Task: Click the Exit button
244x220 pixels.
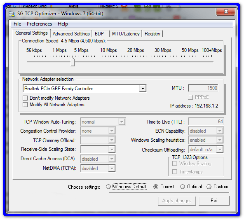Action: coord(214,201)
